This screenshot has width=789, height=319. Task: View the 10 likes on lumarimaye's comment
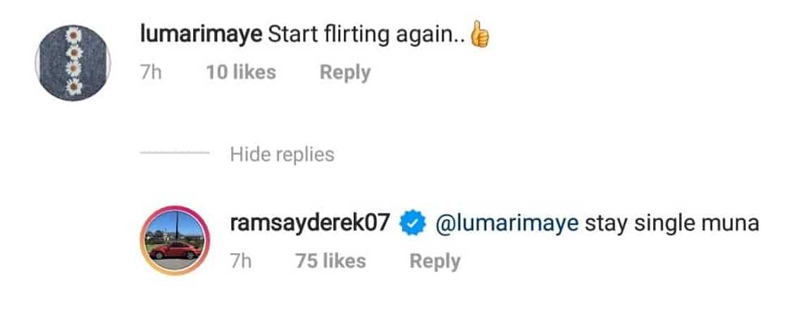(x=241, y=72)
